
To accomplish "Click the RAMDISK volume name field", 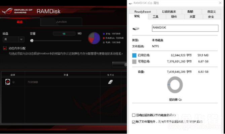I will coord(185,28).
